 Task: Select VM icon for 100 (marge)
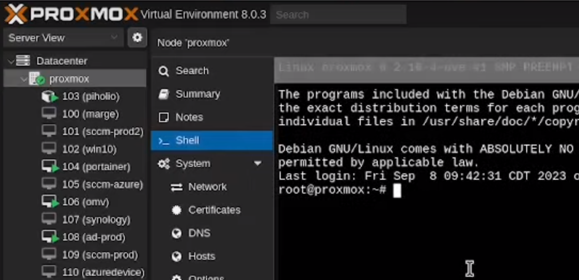tap(49, 114)
